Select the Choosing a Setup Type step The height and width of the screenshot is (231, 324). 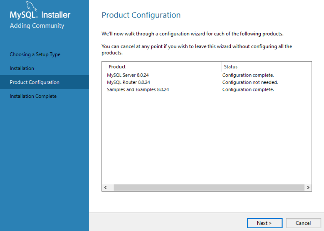point(35,54)
